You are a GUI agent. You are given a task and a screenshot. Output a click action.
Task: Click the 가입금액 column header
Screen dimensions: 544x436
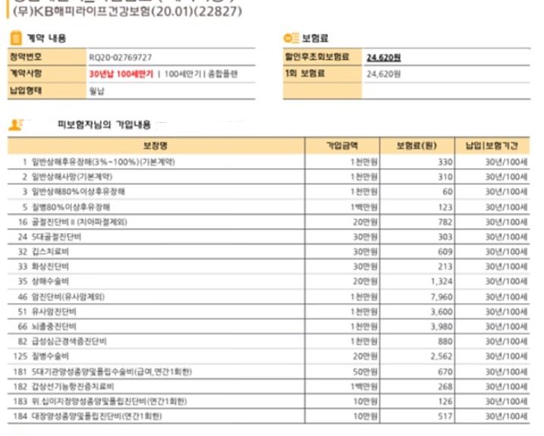[x=342, y=146]
